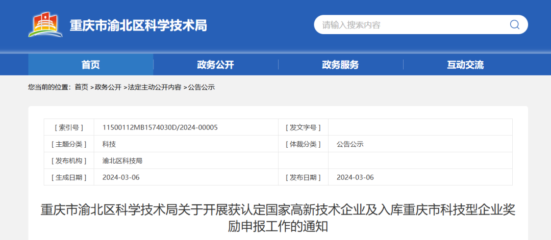Open the 政务公开 navigation tab
This screenshot has height=240, width=551.
215,65
